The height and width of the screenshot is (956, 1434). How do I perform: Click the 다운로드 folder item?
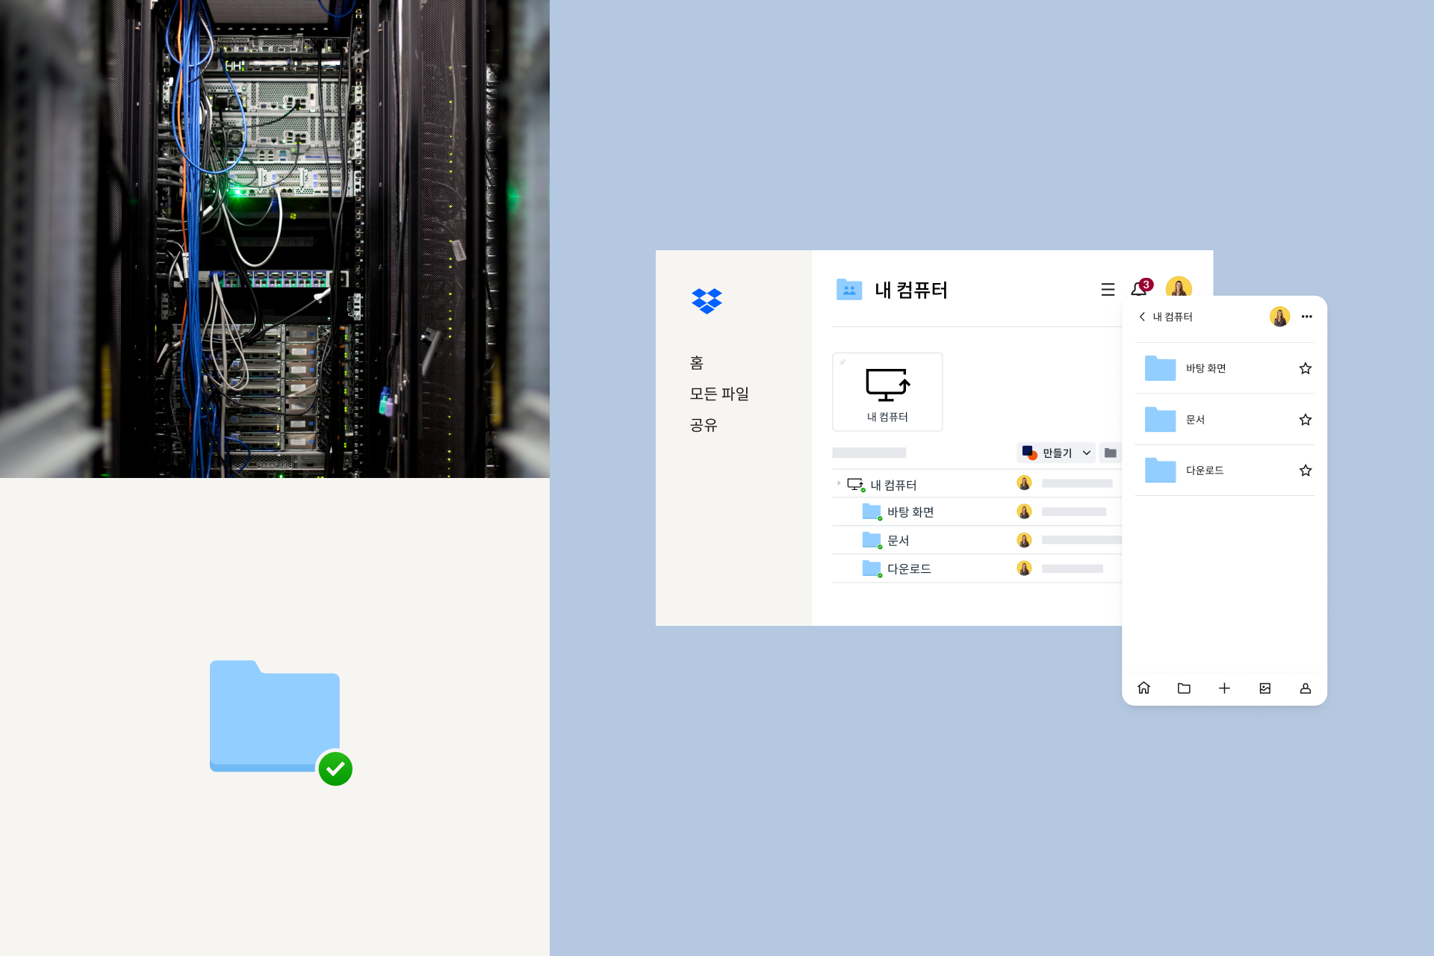click(907, 568)
